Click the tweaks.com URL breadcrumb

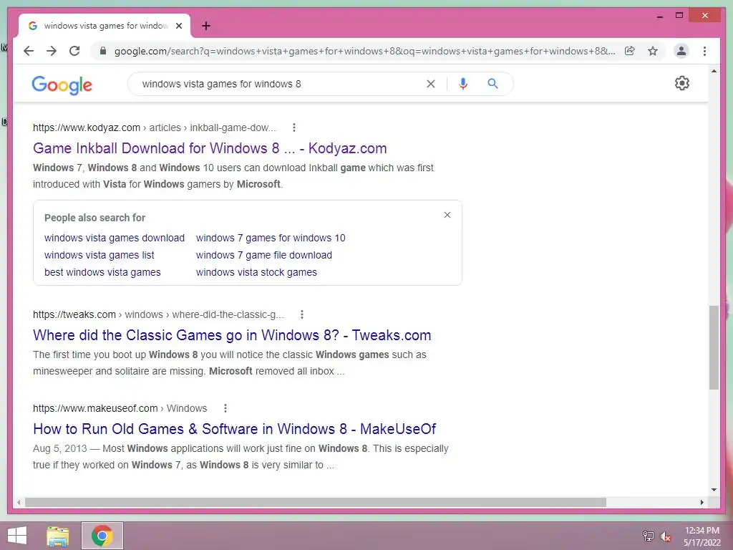pos(158,315)
